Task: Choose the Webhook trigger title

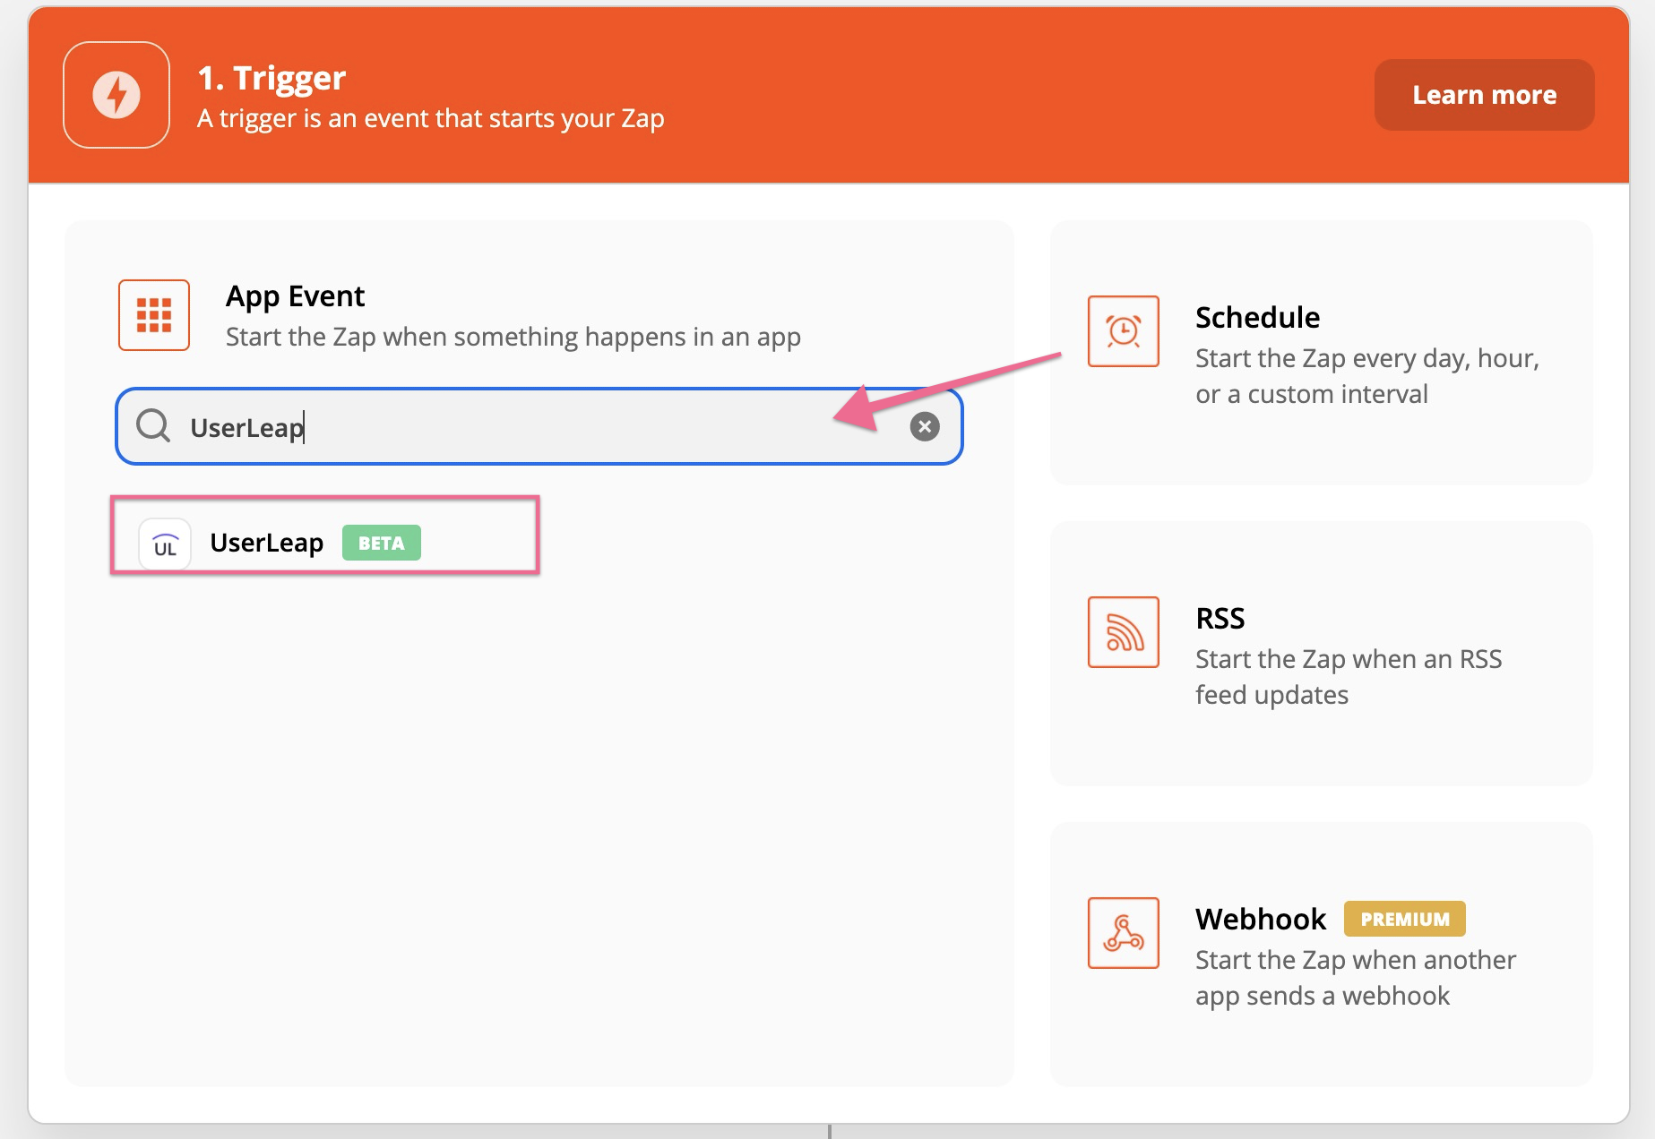Action: [x=1260, y=919]
